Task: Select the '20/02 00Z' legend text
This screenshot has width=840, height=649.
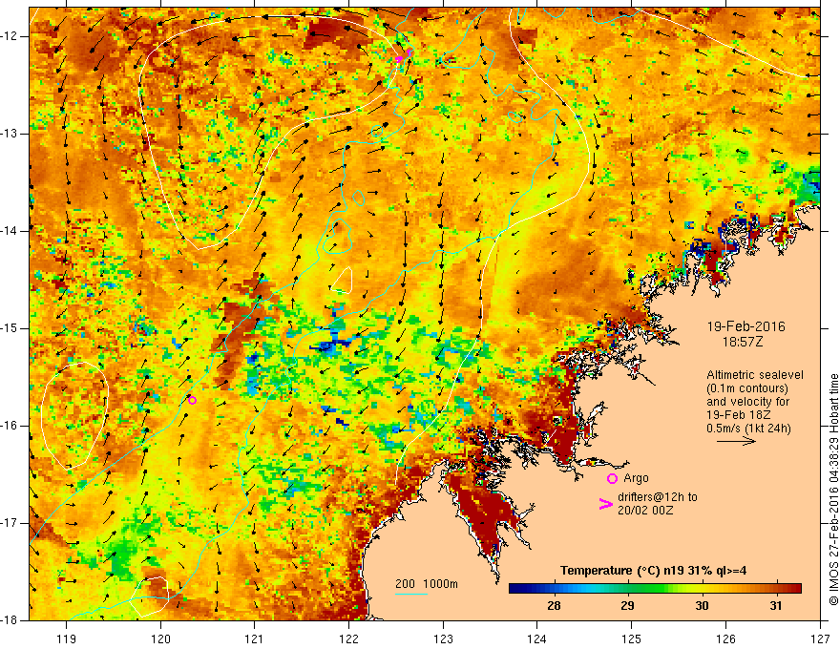Action: point(645,511)
